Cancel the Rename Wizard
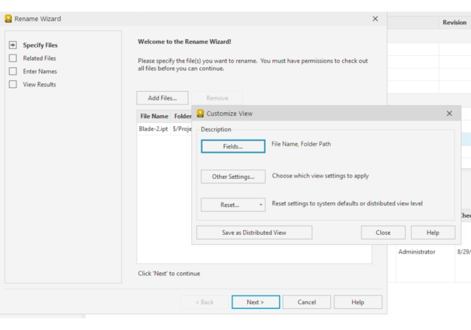 coord(306,302)
